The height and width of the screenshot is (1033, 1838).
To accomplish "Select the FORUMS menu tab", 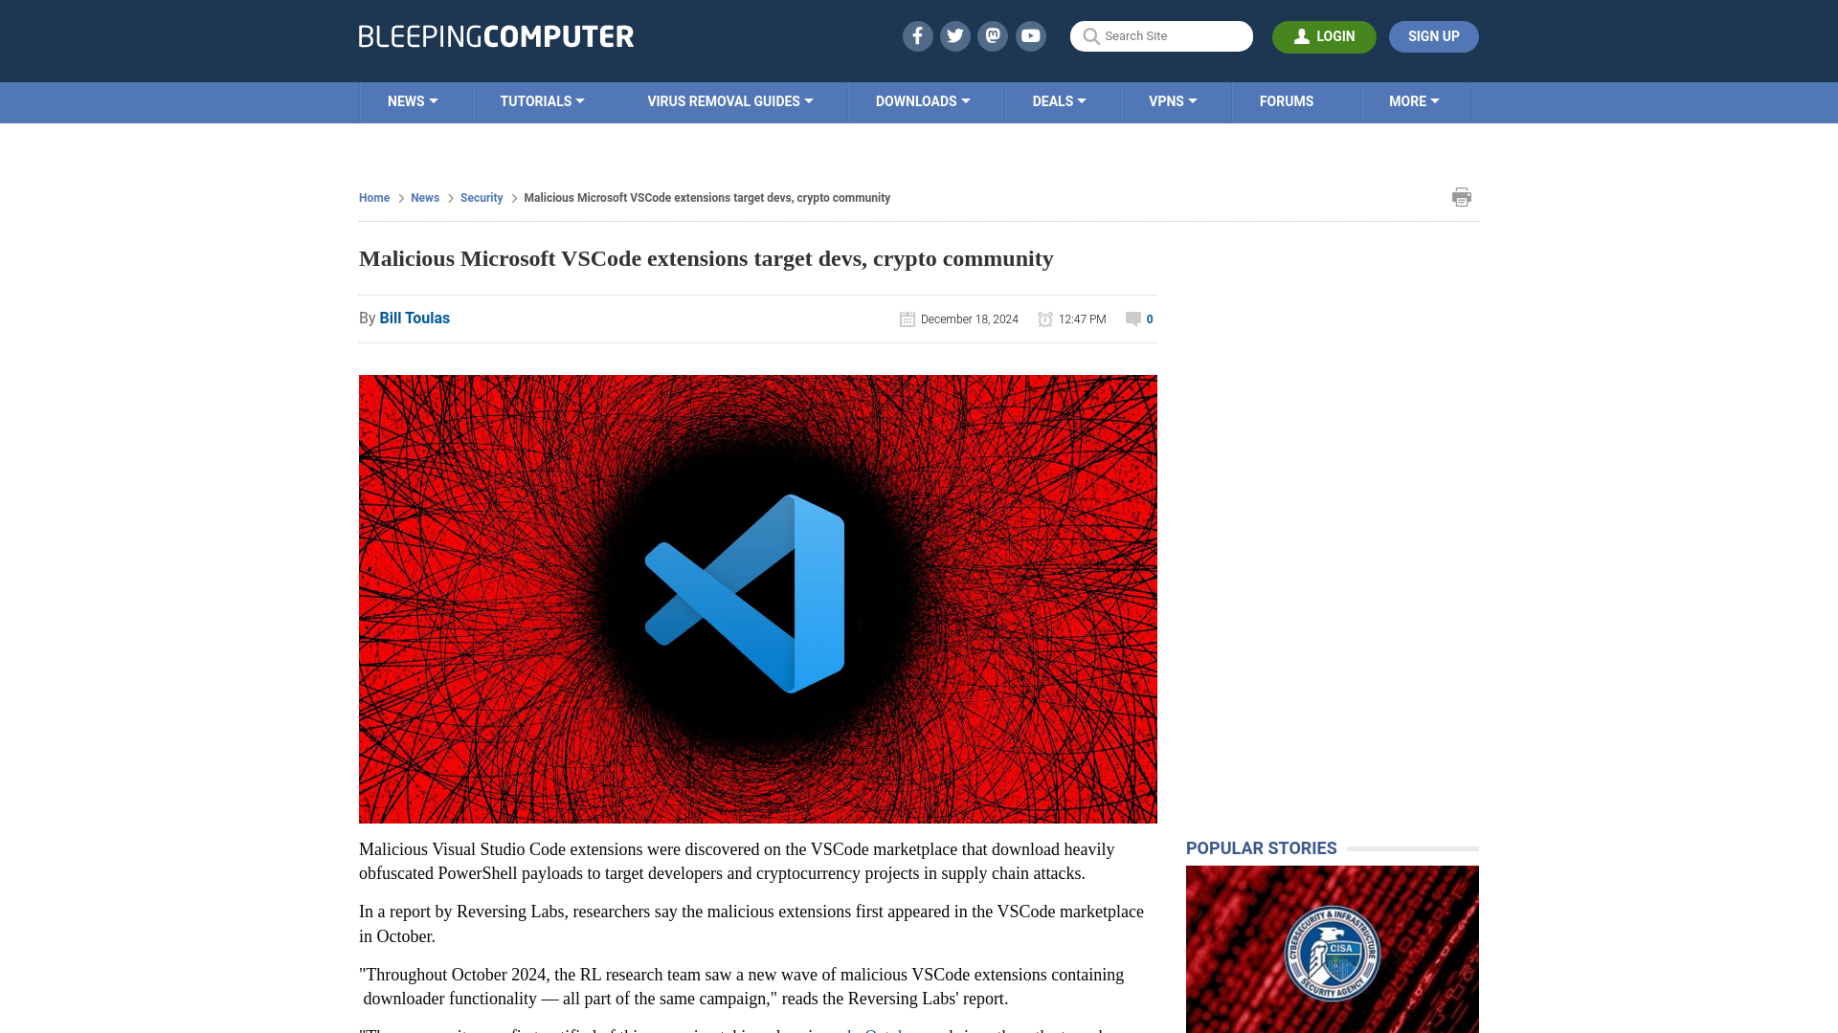I will (x=1287, y=100).
